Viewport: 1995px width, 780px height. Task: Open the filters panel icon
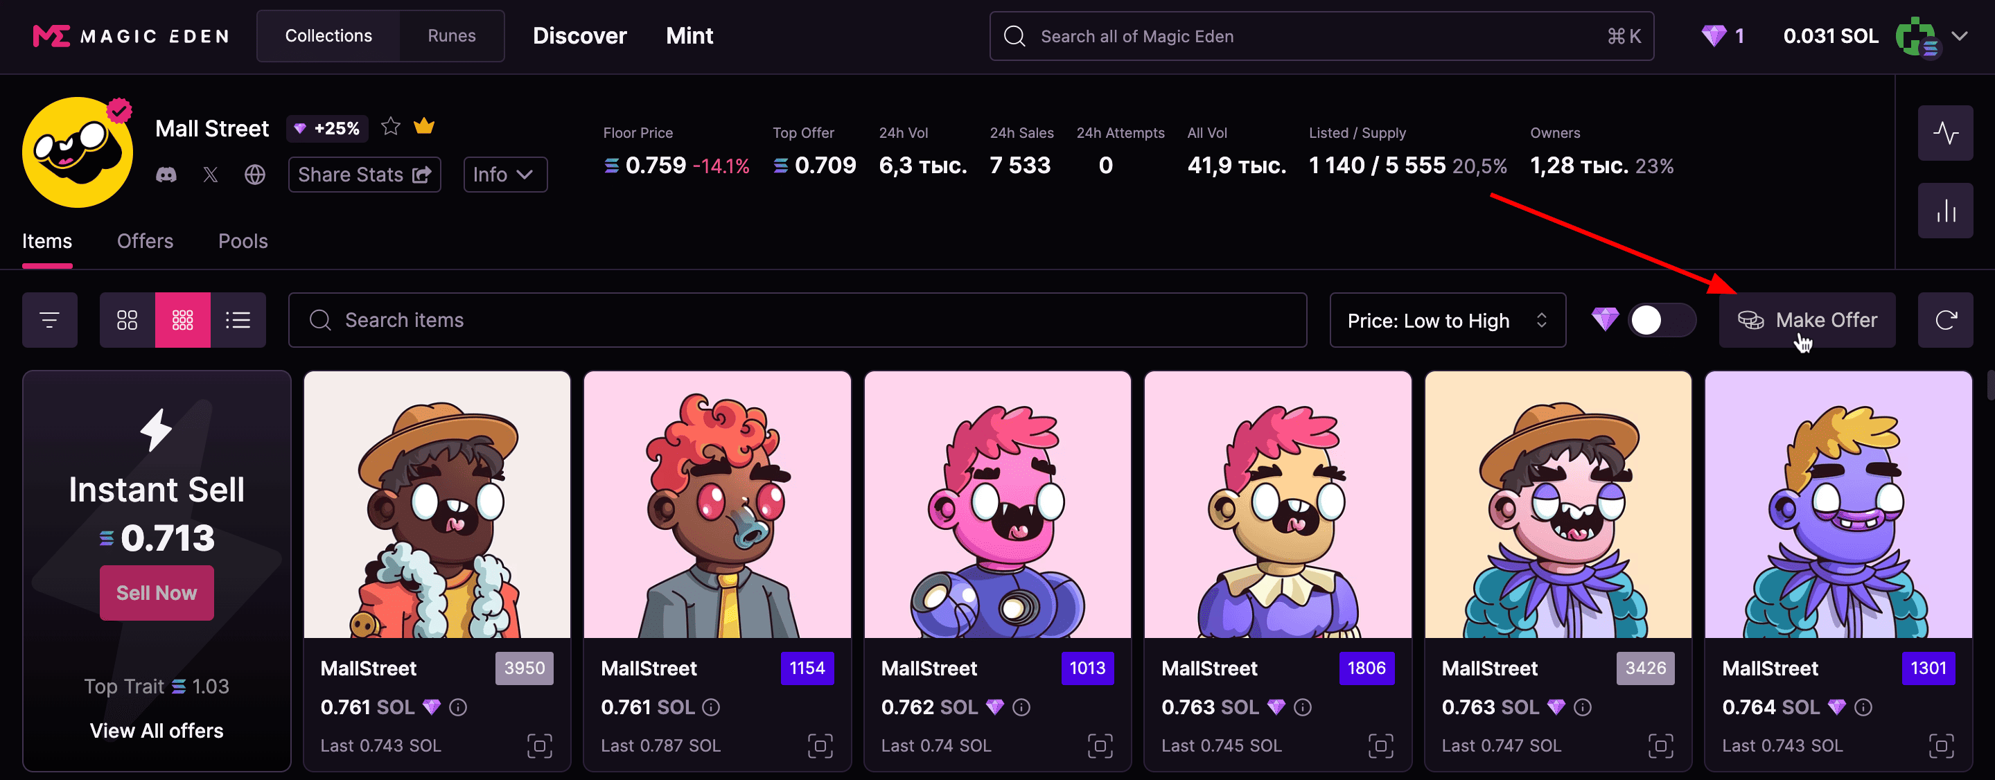pyautogui.click(x=50, y=320)
